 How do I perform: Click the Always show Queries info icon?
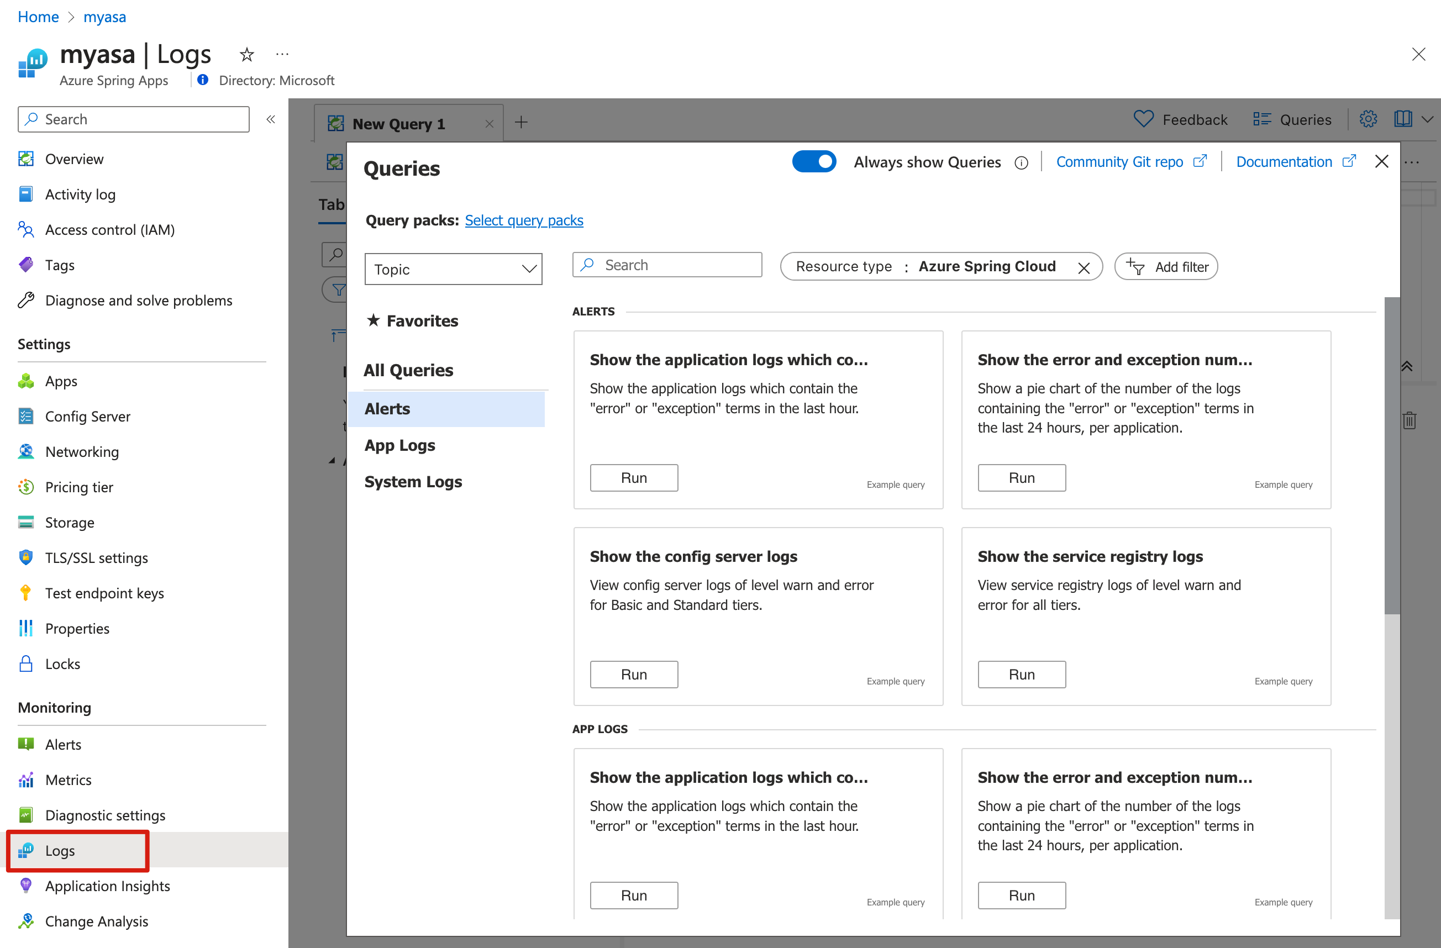[1022, 163]
